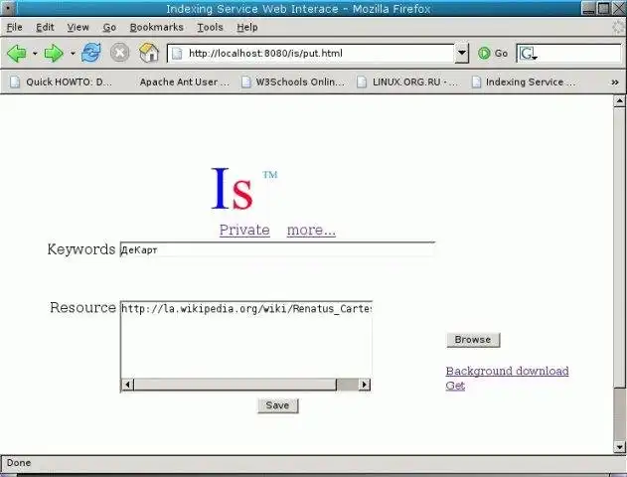This screenshot has width=627, height=477.
Task: Click inside the Resource text area
Action: (x=246, y=340)
